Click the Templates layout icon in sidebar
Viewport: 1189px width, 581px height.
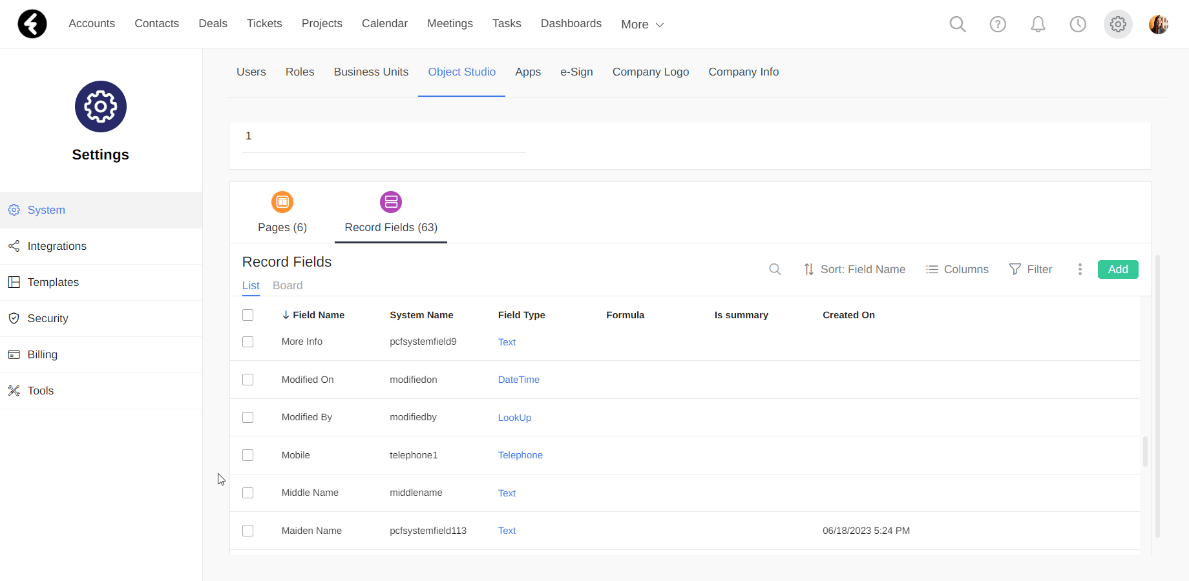coord(14,282)
